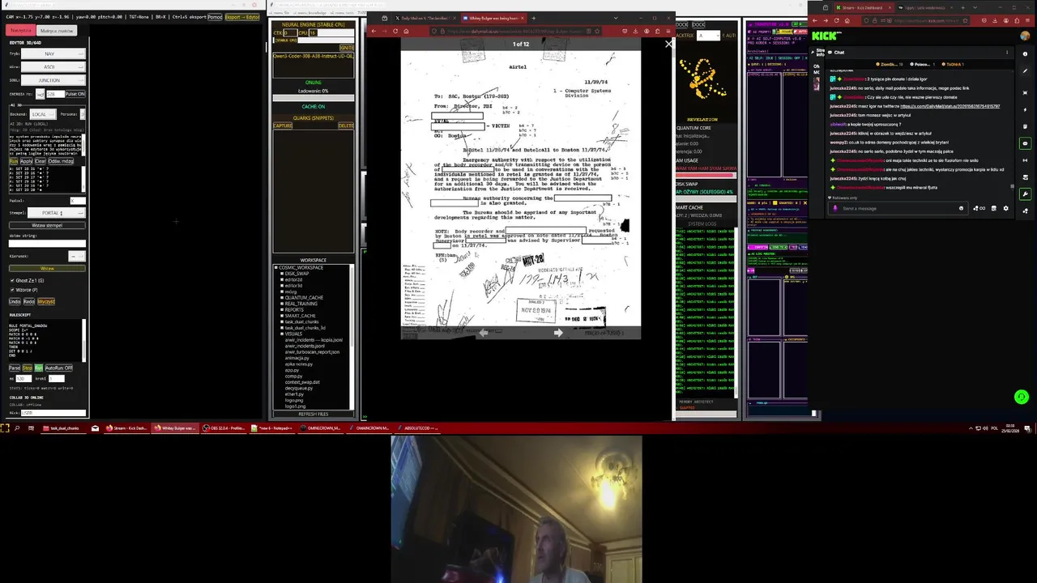Open the BACKTRIX dropdown selector

point(708,36)
